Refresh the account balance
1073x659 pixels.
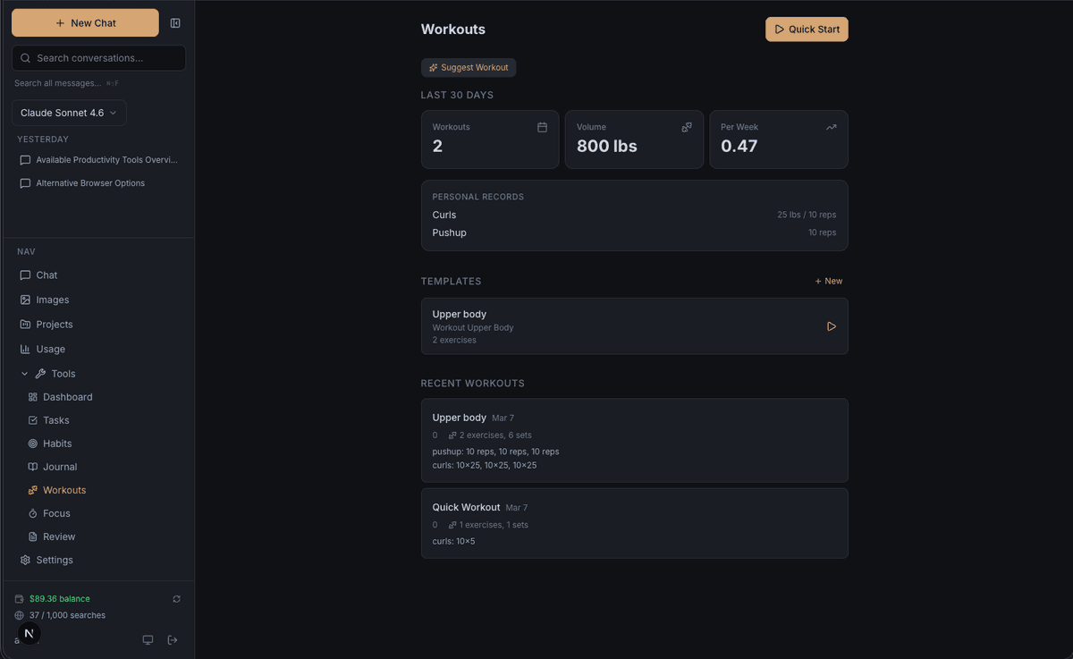[176, 598]
